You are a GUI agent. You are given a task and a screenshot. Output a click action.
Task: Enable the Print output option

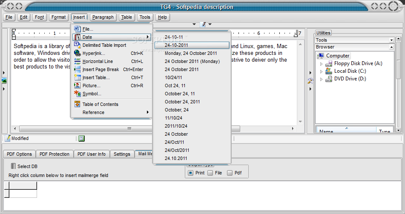[190, 173]
